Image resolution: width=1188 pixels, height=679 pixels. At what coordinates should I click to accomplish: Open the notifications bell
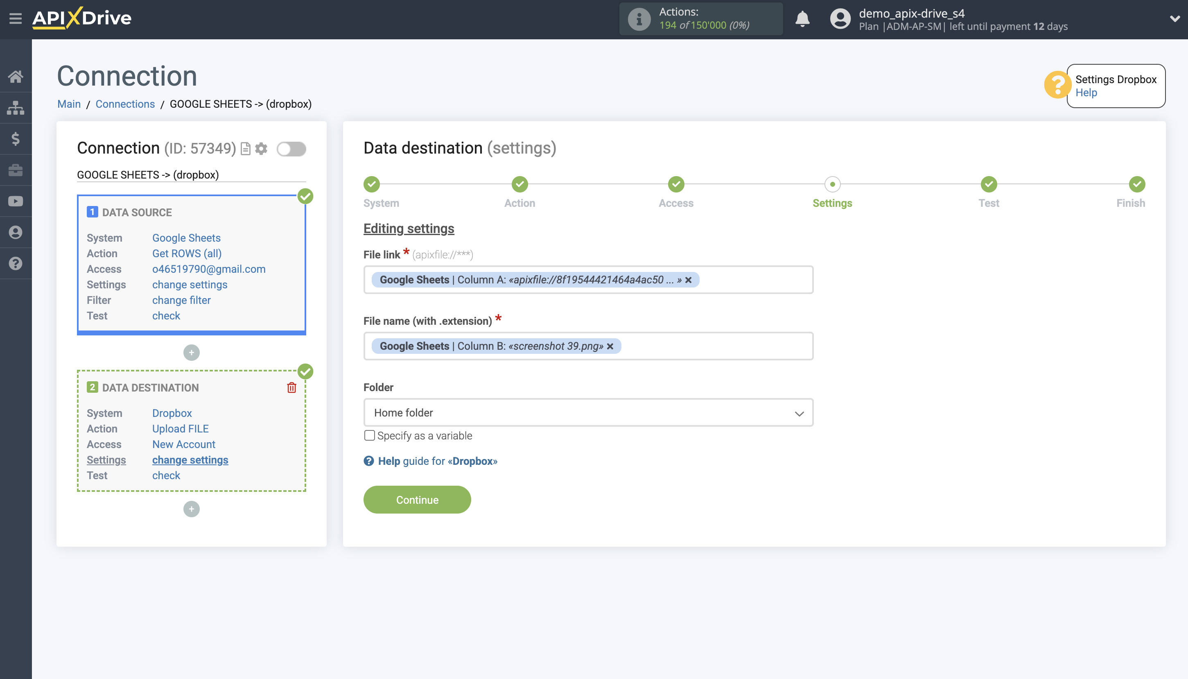tap(802, 19)
